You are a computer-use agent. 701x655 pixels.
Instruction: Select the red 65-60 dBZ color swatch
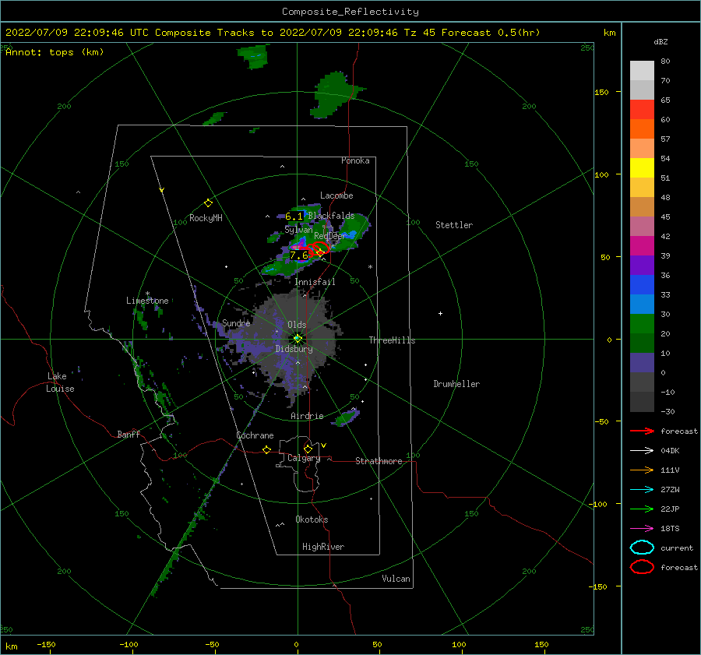tap(642, 110)
